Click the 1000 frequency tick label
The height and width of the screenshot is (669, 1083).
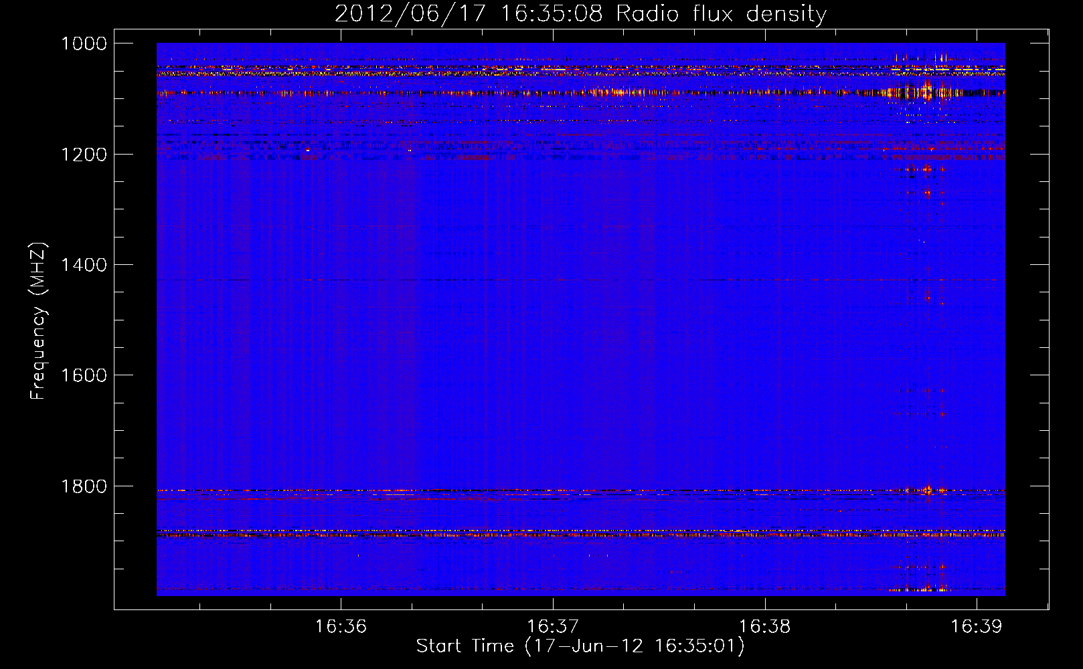[84, 43]
